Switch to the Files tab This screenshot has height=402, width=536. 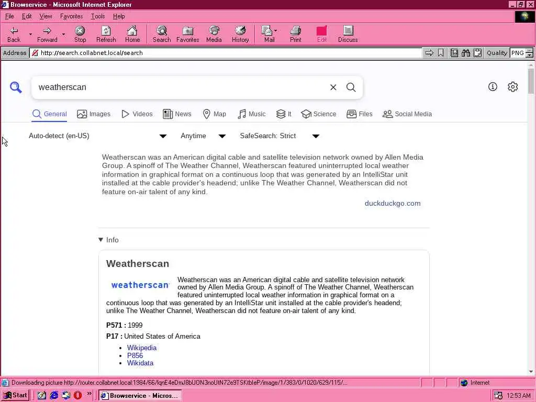point(359,114)
